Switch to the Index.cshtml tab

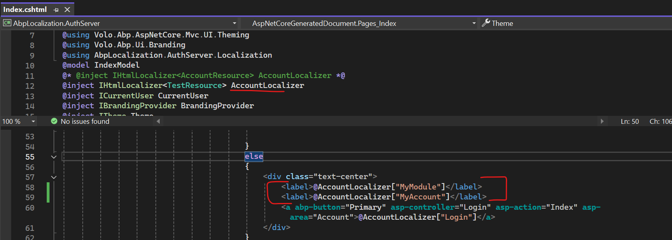click(x=25, y=10)
